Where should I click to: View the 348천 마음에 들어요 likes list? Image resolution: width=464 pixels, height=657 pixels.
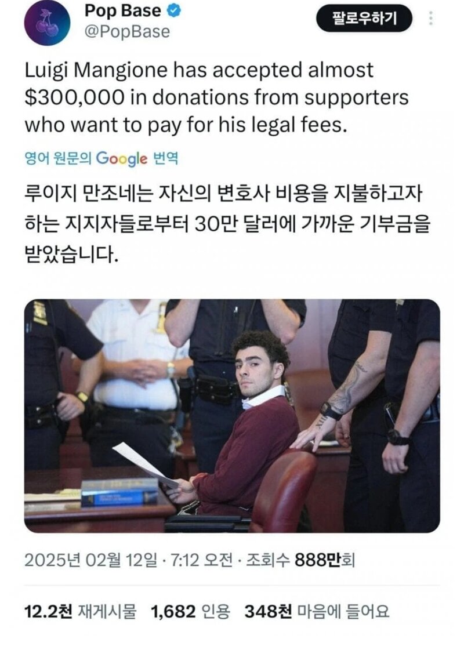click(317, 611)
